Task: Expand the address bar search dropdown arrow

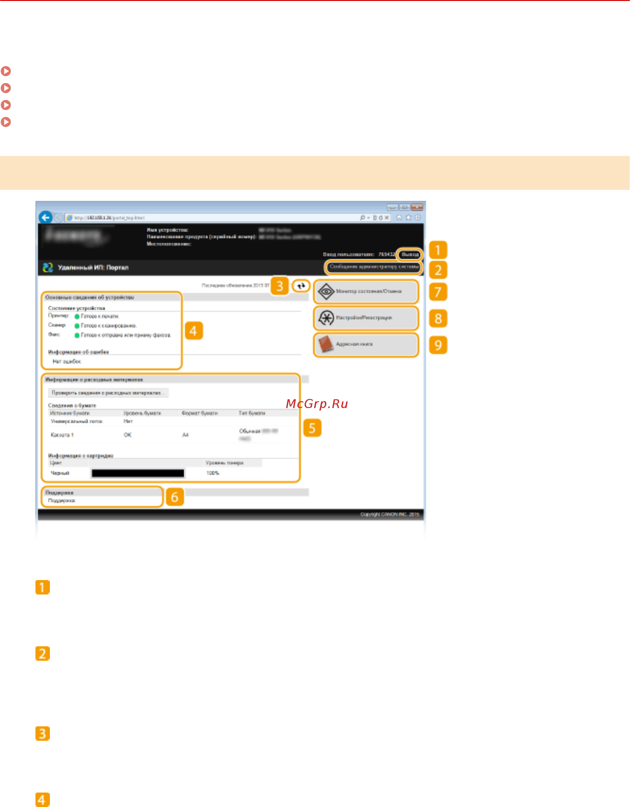Action: pyautogui.click(x=369, y=218)
